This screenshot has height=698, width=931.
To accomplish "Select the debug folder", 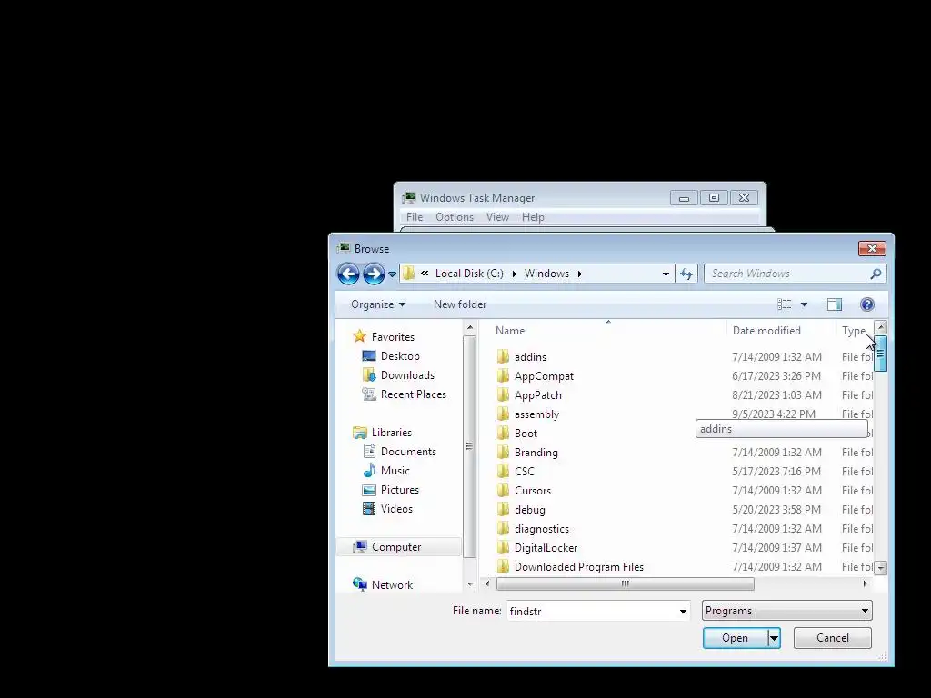I will tap(530, 510).
